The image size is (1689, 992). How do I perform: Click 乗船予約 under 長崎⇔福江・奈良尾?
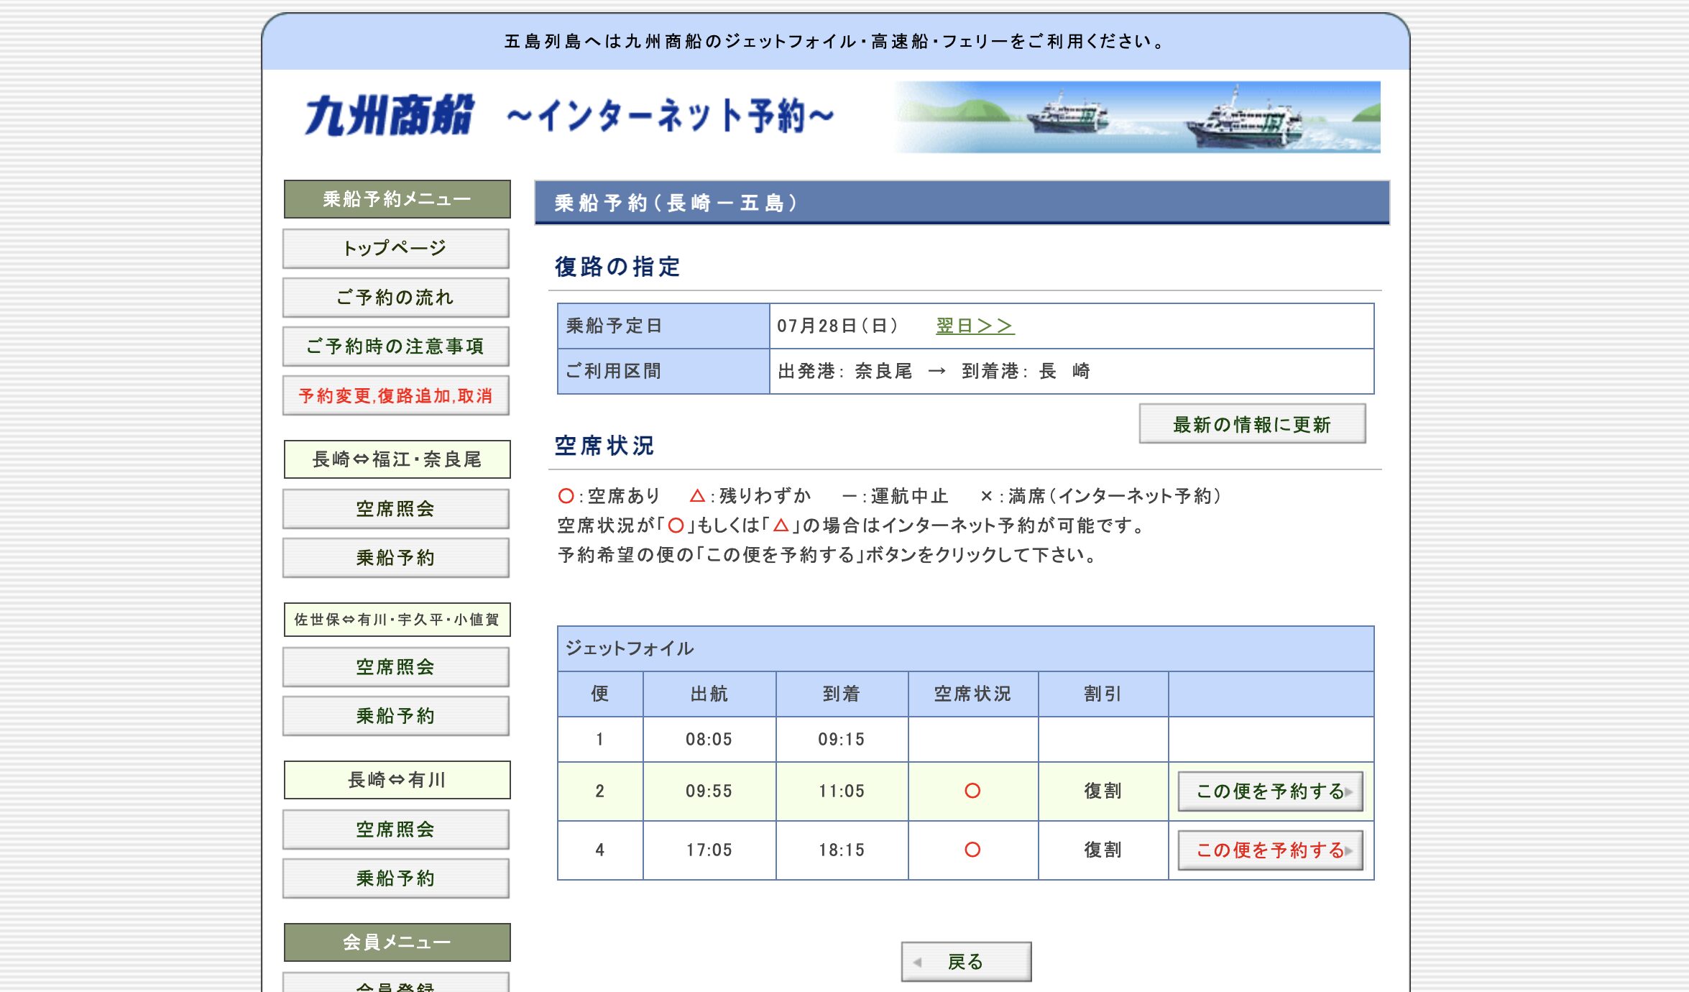[x=396, y=558]
